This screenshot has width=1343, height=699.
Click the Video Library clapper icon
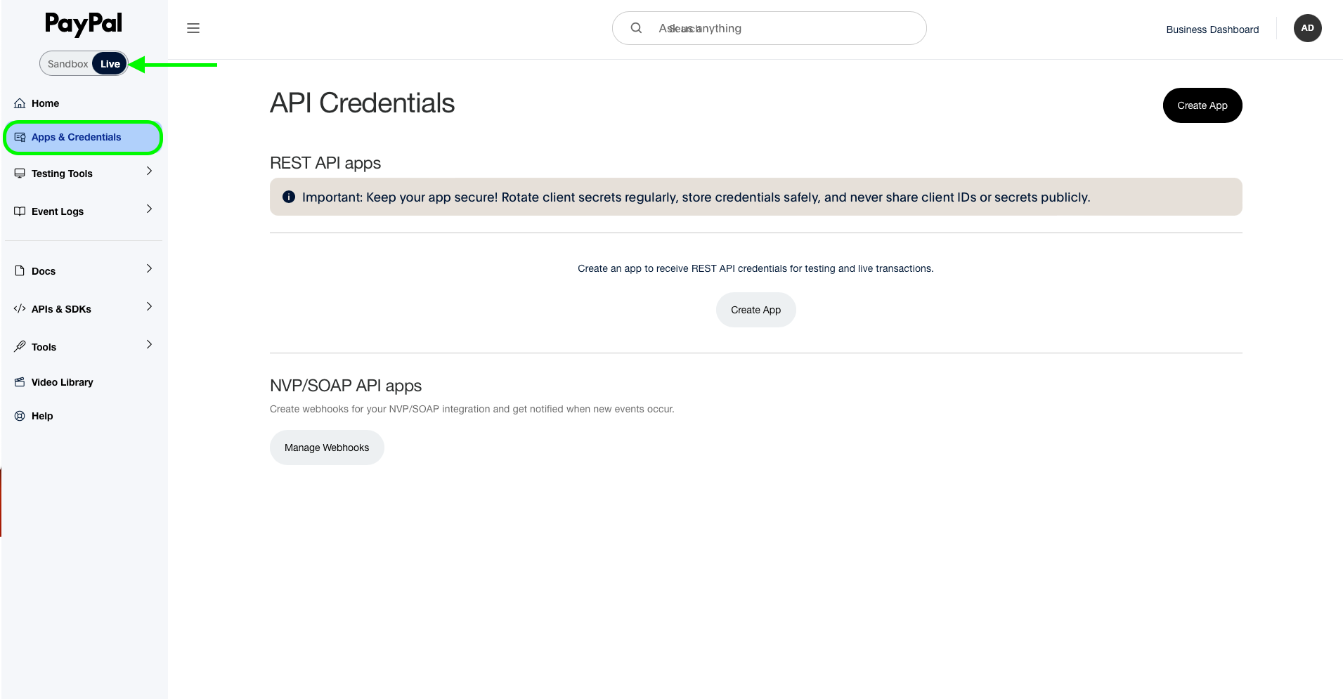click(x=20, y=382)
